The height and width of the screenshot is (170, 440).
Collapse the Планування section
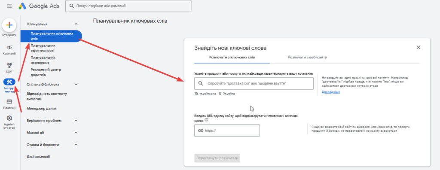76,24
